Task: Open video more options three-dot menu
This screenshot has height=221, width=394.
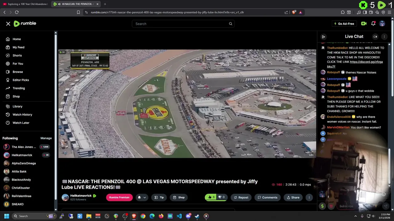Action: click(309, 197)
